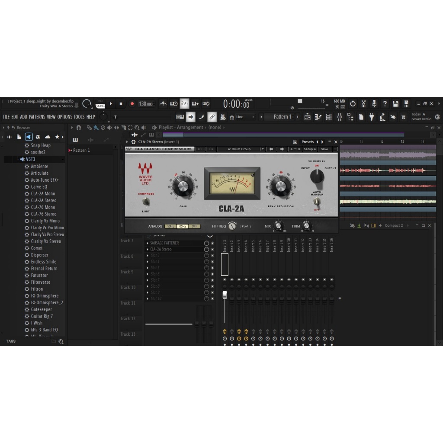
Task: Open the Patterns menu
Action: (x=37, y=117)
